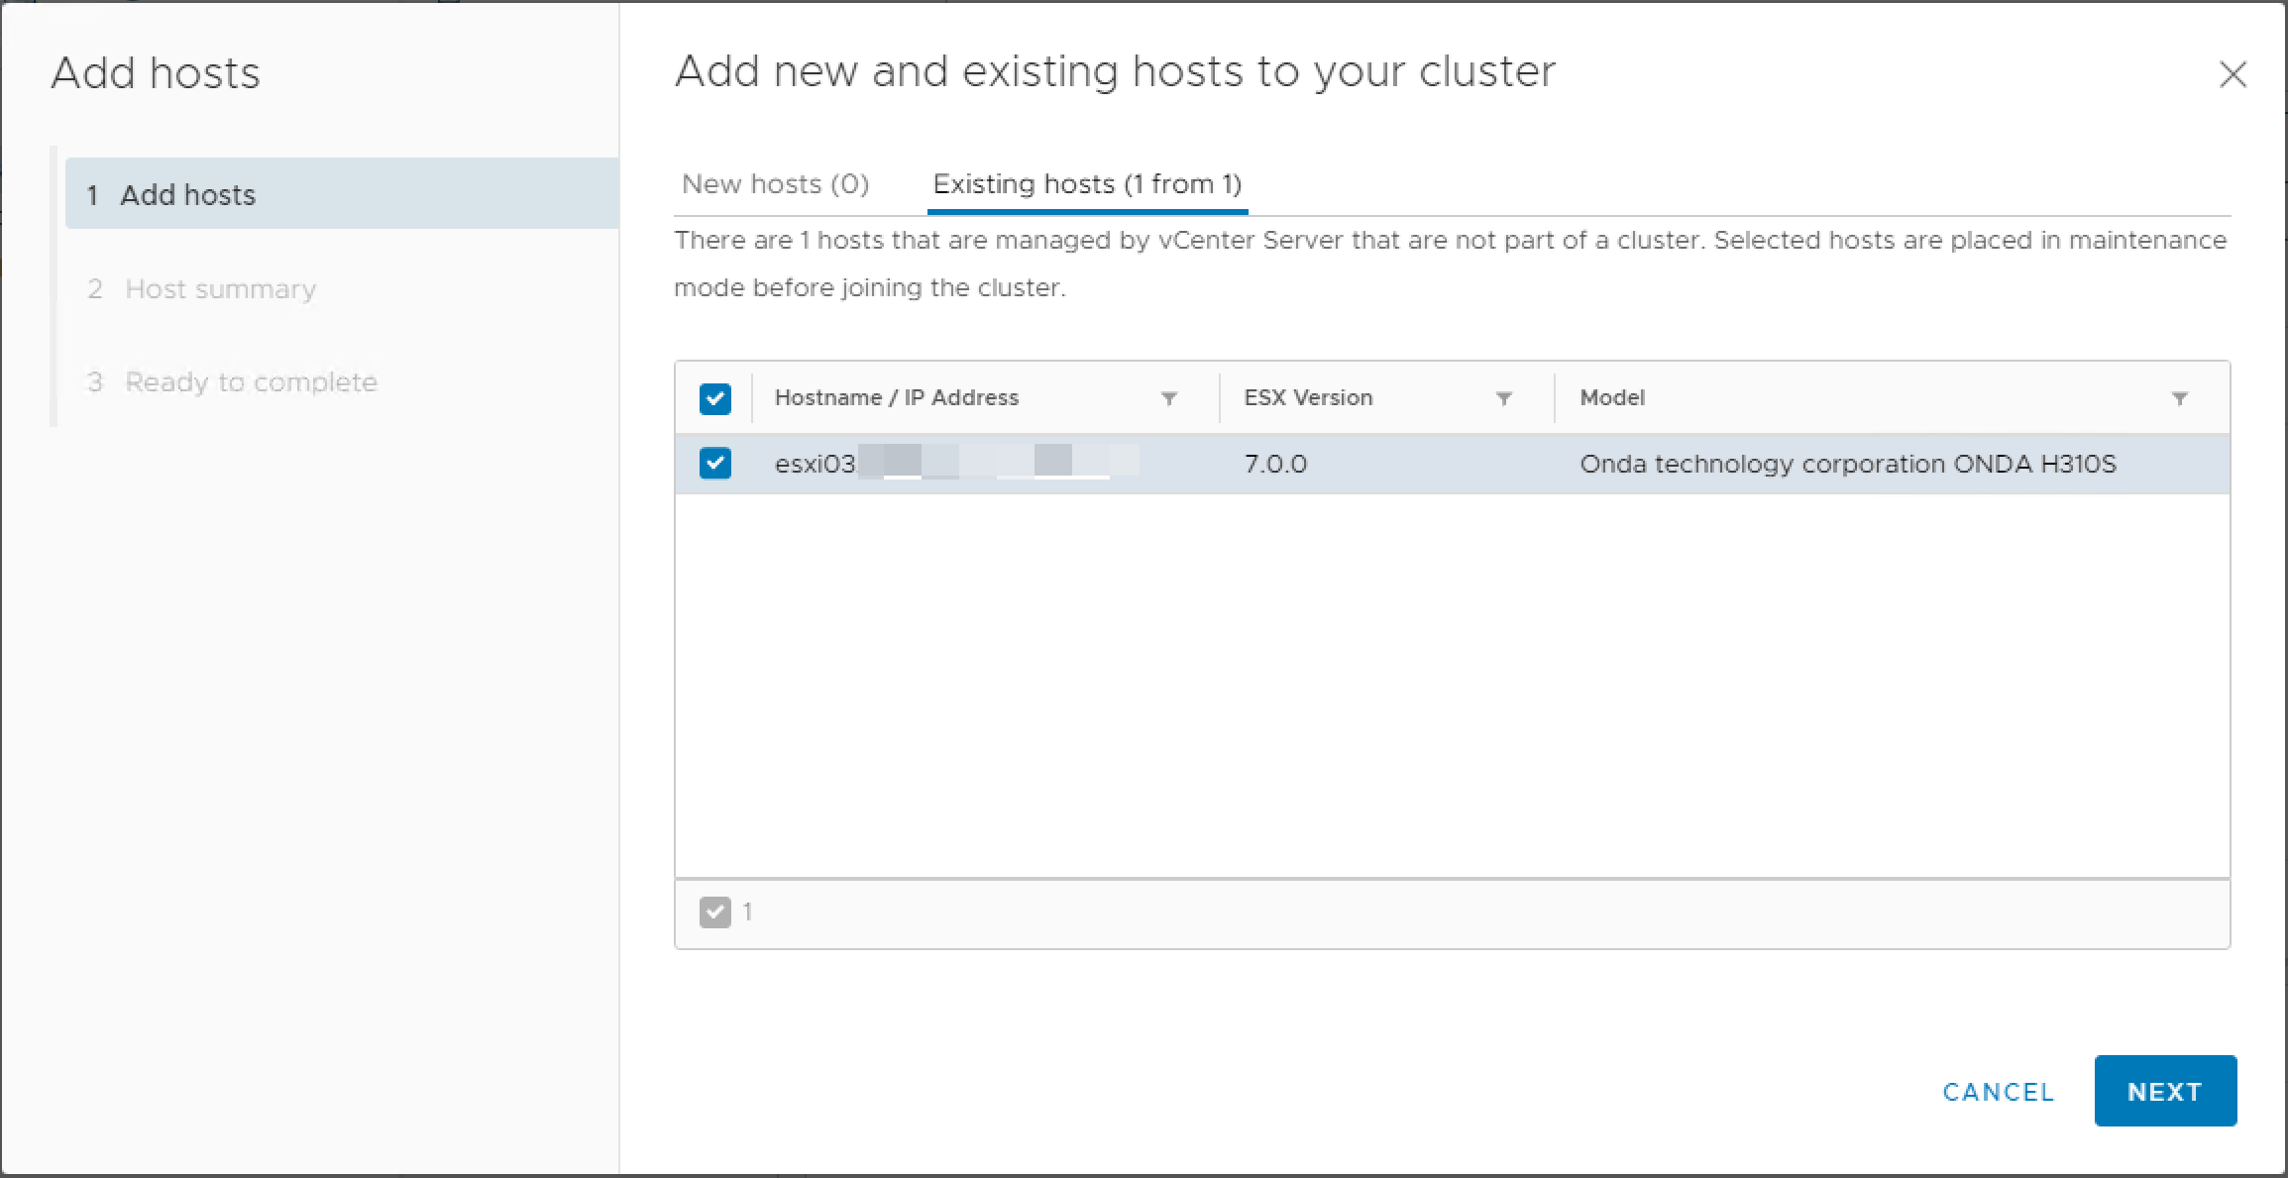Sort by the ESX Version header

[x=1308, y=398]
